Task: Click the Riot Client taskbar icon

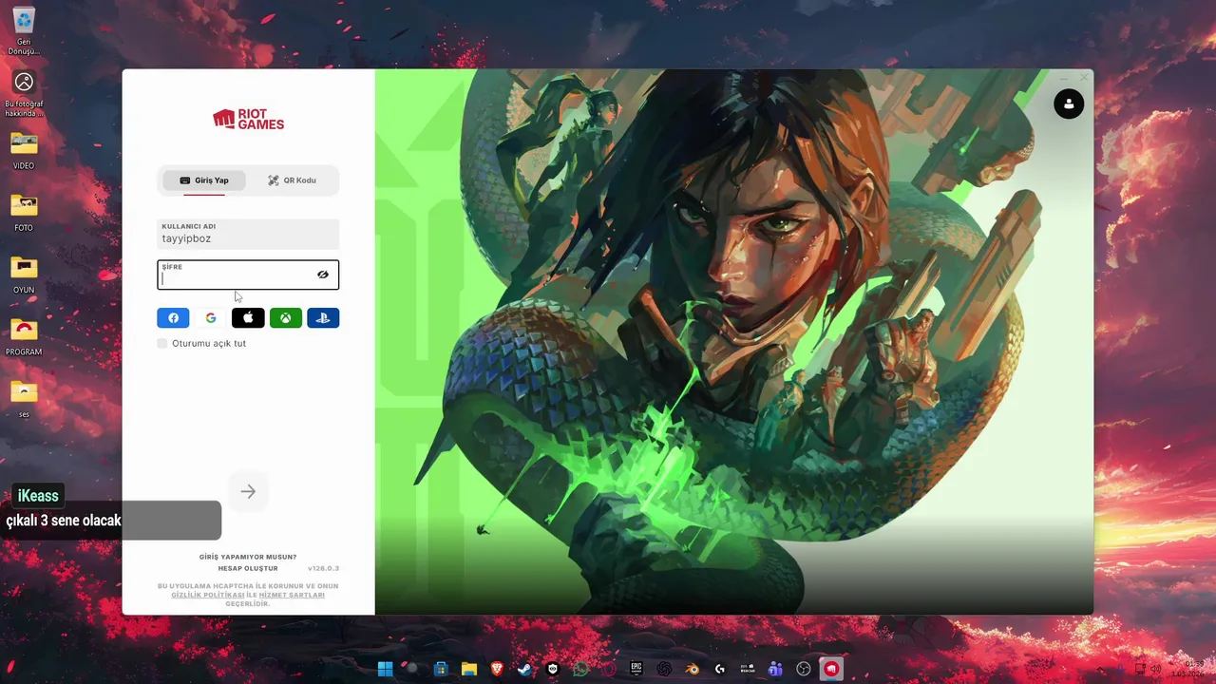Action: (831, 669)
